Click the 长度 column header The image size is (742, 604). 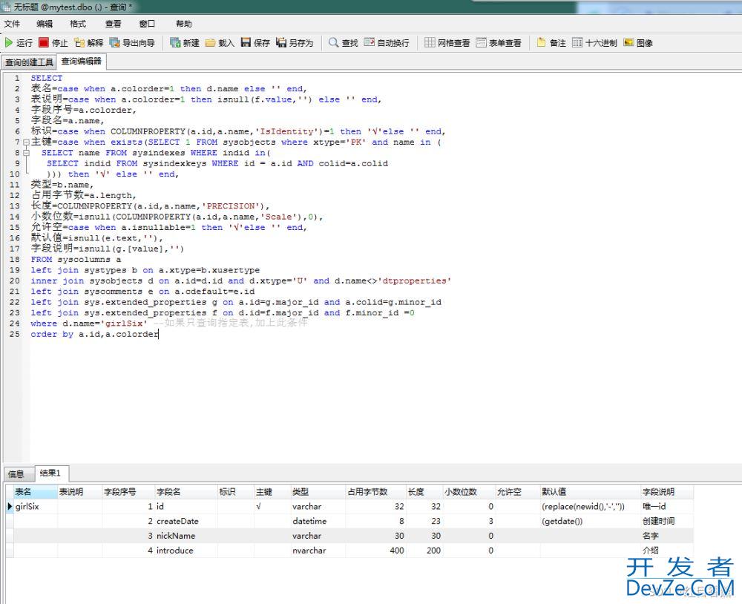coord(424,492)
